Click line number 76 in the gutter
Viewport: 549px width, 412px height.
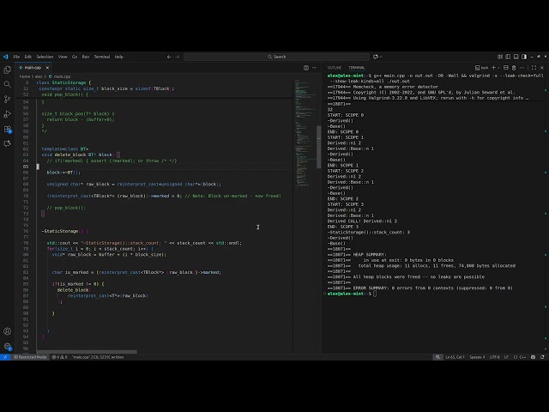(x=26, y=231)
